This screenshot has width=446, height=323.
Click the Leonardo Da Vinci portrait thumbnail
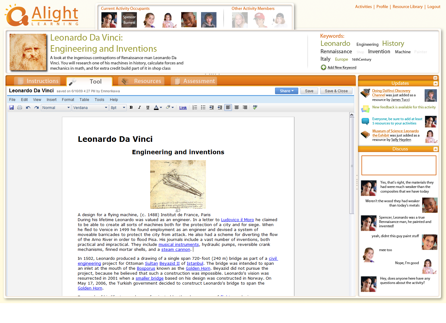click(x=28, y=52)
